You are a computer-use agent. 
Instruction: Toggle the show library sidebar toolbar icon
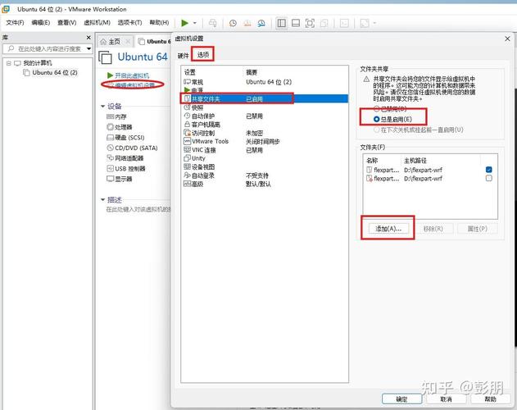tap(282, 23)
